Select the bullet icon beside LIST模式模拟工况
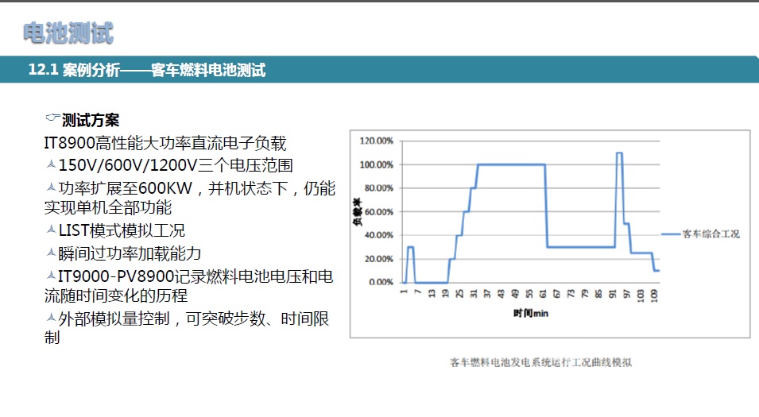759x417 pixels. tap(51, 230)
